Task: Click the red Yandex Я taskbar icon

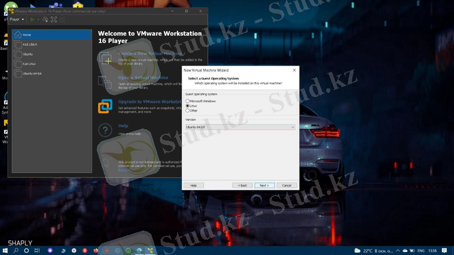Action: pos(85,250)
